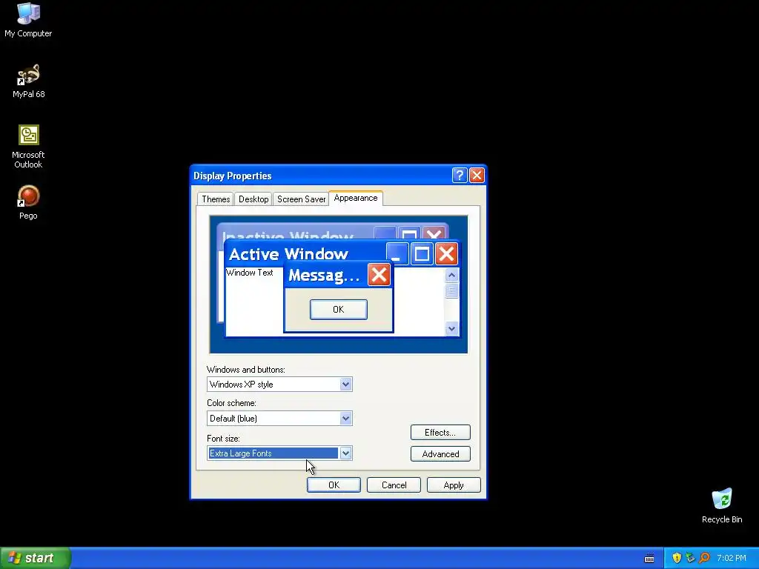Close the Display Properties dialog
Viewport: 759px width, 569px height.
[x=477, y=175]
